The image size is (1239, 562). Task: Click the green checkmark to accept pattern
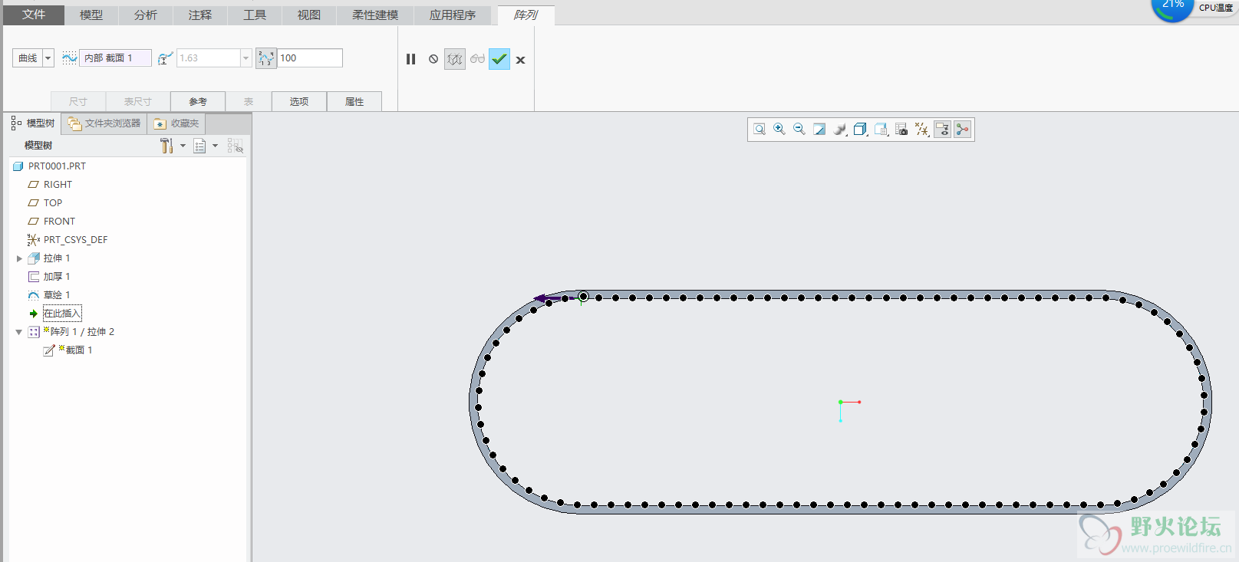click(x=499, y=59)
